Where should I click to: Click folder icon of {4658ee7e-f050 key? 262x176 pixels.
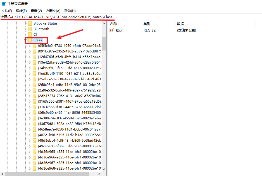pyautogui.click(x=34, y=129)
